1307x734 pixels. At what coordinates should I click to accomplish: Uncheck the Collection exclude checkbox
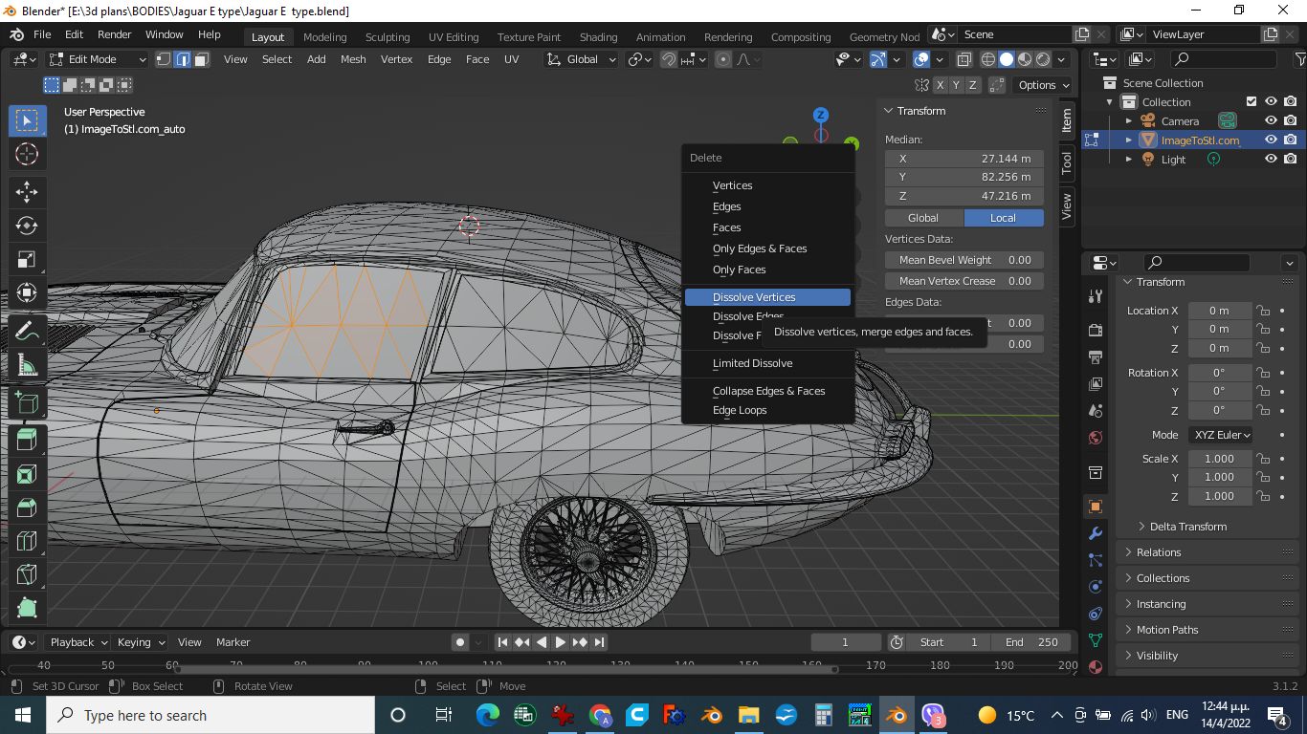pos(1251,102)
